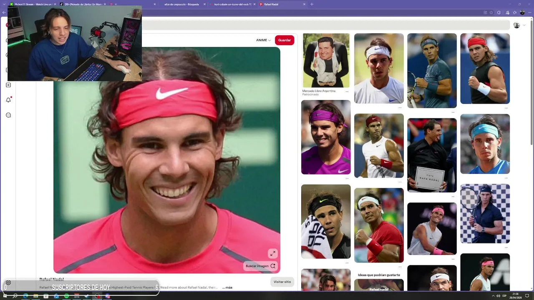Click the Buscar imagen visual search button
The image size is (534, 300).
click(x=260, y=266)
